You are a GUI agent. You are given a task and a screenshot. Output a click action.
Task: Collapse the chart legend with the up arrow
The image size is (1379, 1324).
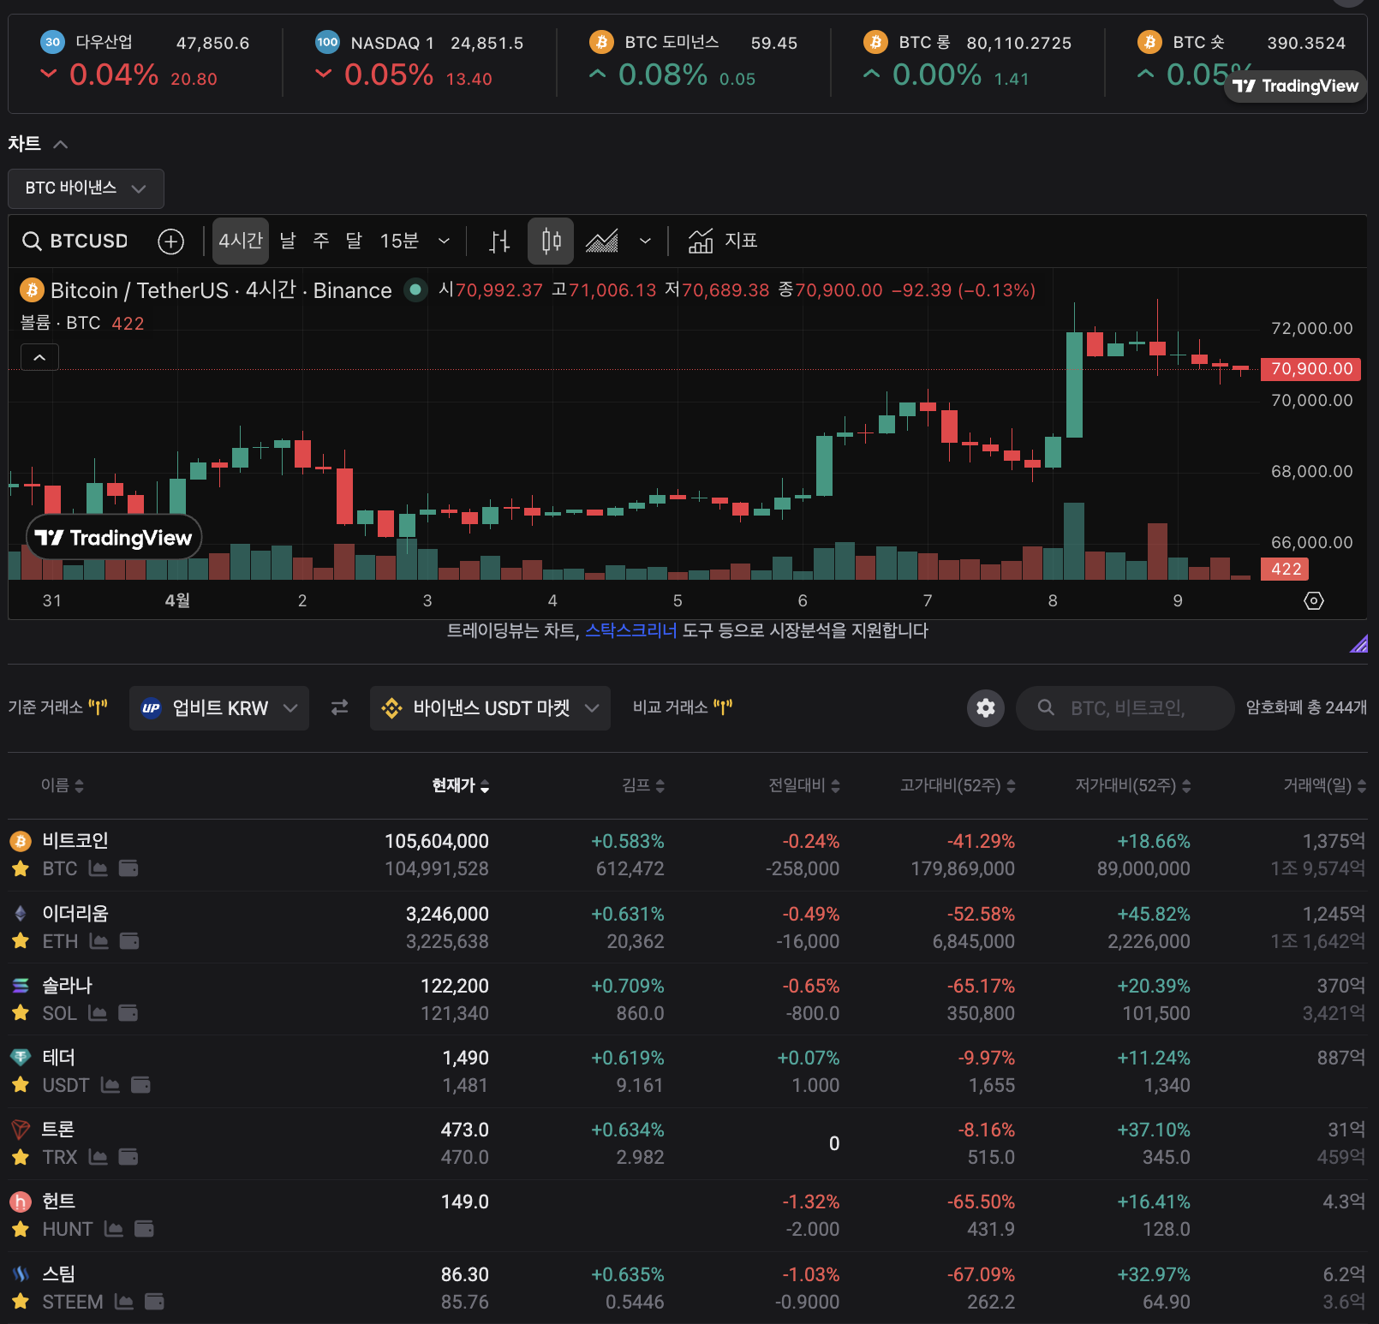[x=39, y=357]
